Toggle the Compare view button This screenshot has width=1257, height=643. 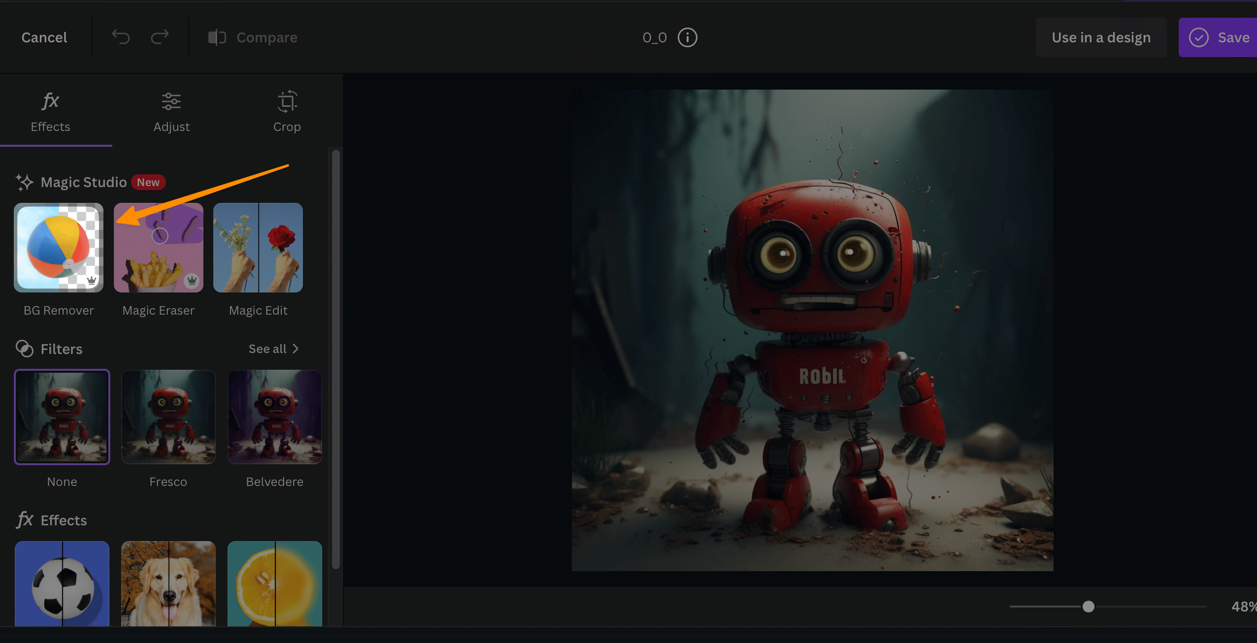tap(253, 37)
